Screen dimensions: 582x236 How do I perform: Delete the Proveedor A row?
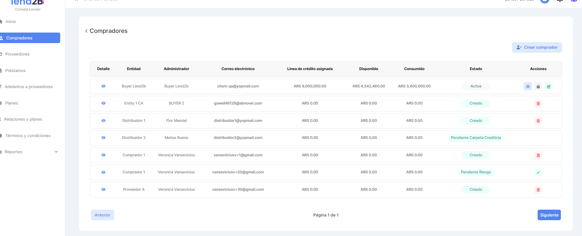pos(538,190)
